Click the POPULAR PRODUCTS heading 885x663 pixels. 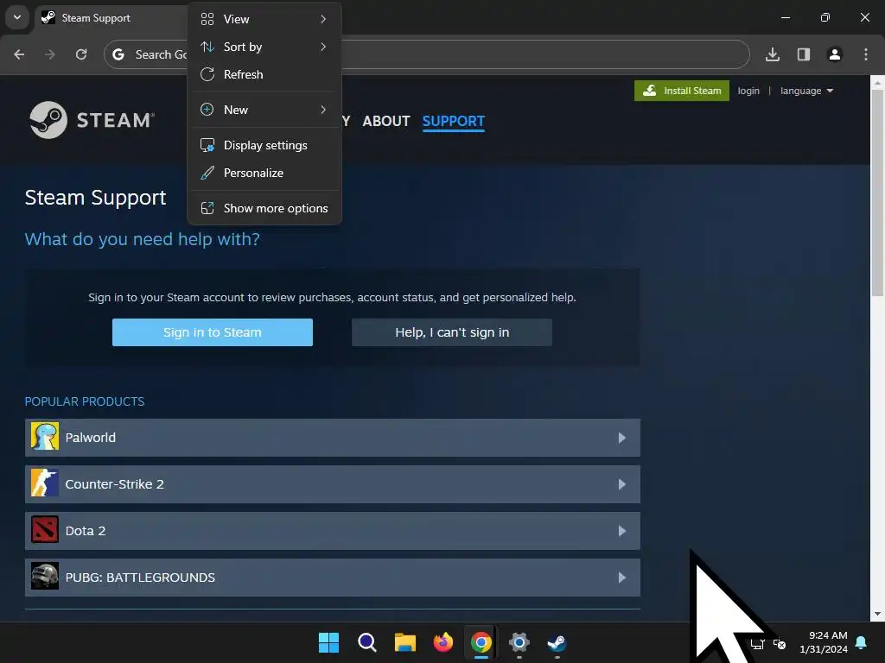coord(85,401)
